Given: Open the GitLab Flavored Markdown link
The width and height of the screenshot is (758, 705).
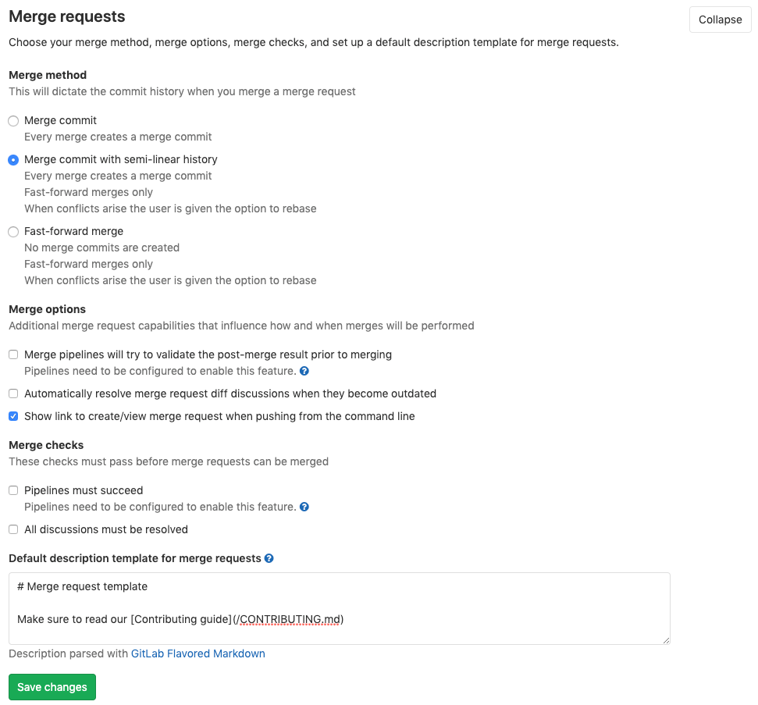Looking at the screenshot, I should point(198,653).
